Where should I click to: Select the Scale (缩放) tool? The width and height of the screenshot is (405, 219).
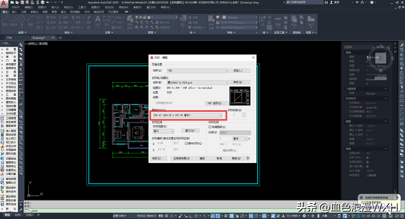[x=63, y=27]
